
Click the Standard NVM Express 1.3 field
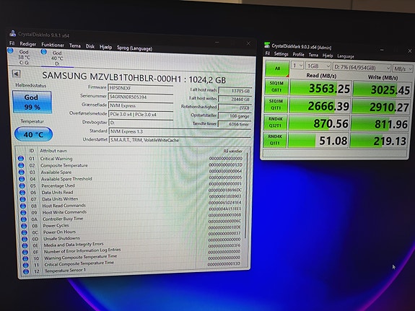[180, 131]
